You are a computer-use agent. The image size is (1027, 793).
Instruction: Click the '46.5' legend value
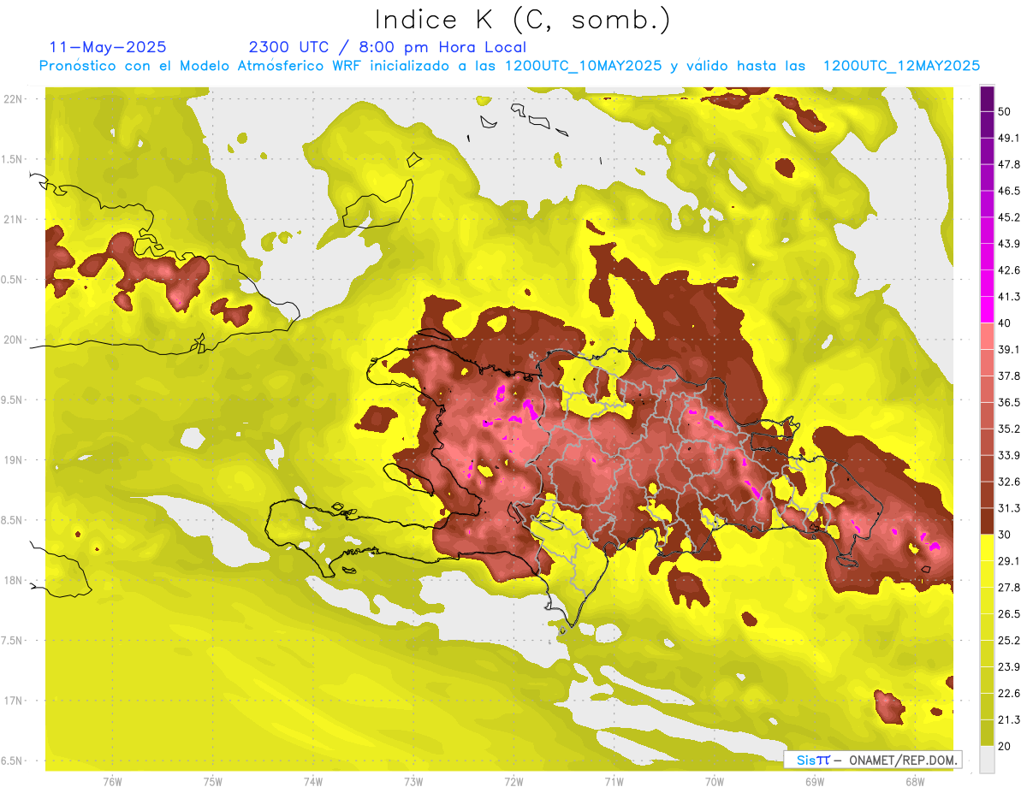click(x=1008, y=191)
